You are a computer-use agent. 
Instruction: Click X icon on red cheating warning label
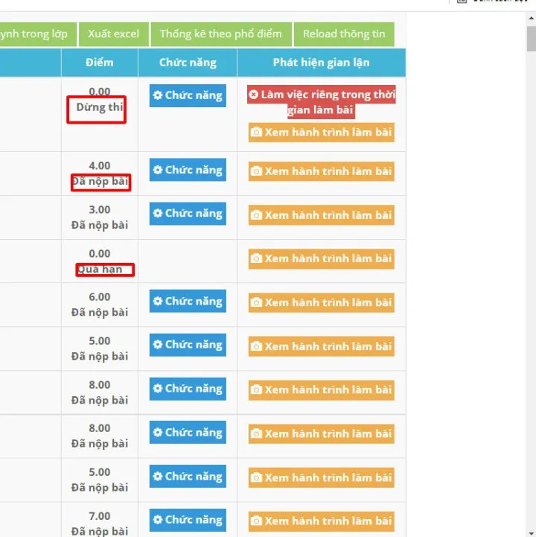(x=254, y=95)
